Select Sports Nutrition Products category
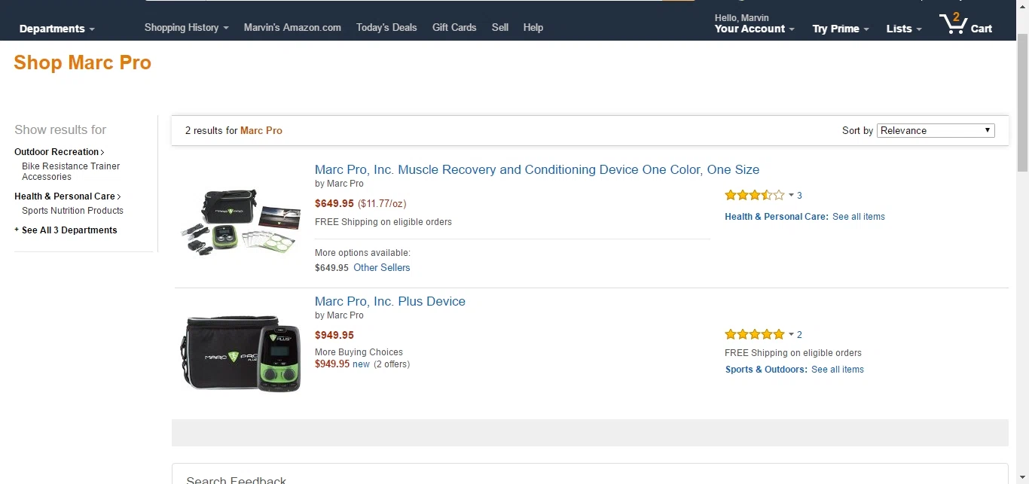Viewport: 1029px width, 484px height. (72, 211)
